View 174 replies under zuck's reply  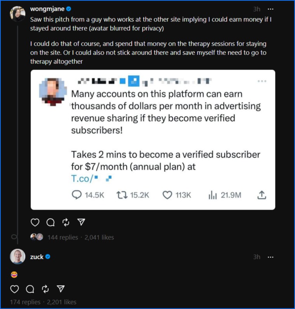tap(25, 302)
